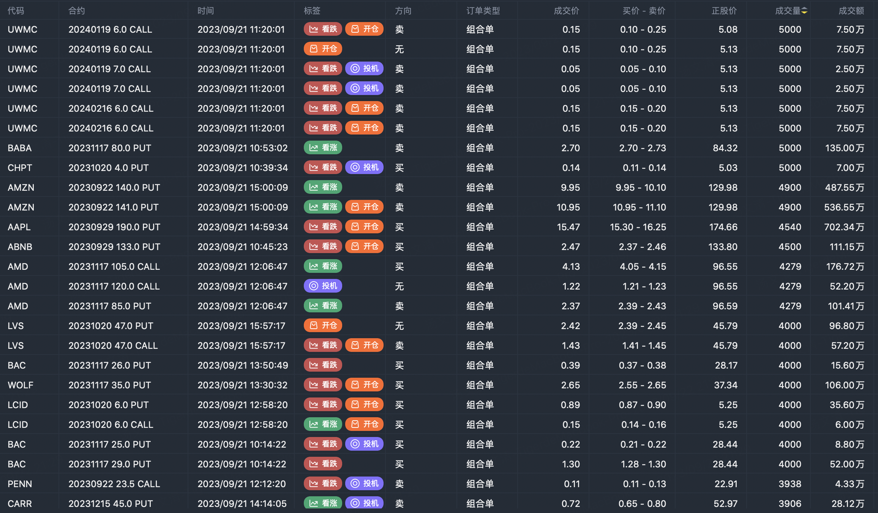Click the stock price 174.66
The image size is (878, 513).
tap(723, 227)
